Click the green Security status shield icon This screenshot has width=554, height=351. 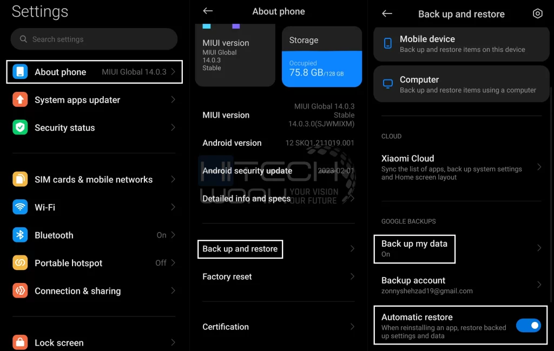(20, 127)
